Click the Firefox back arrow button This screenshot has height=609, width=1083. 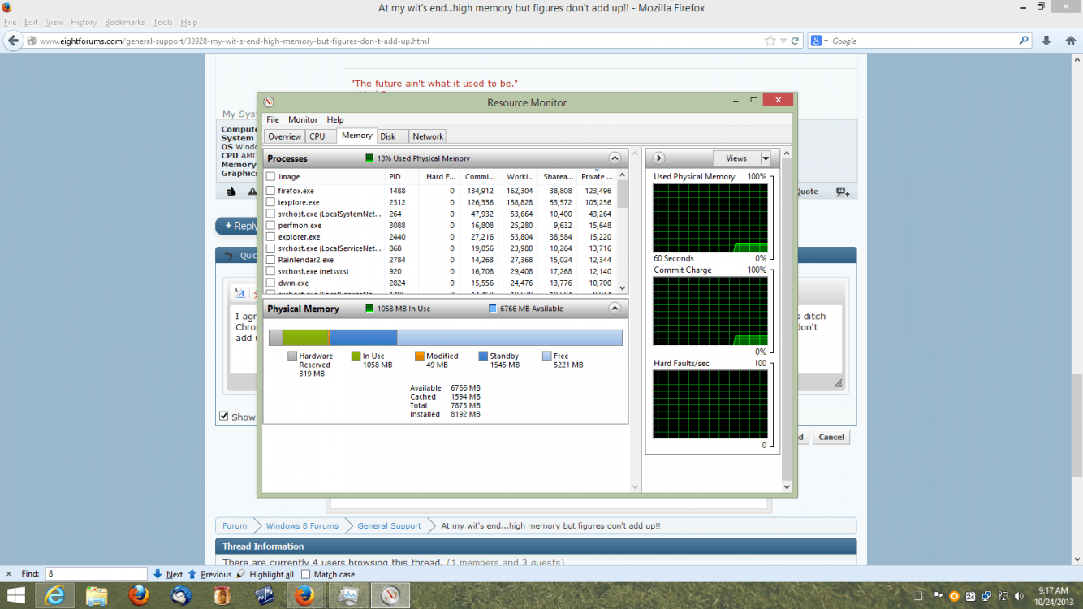13,41
